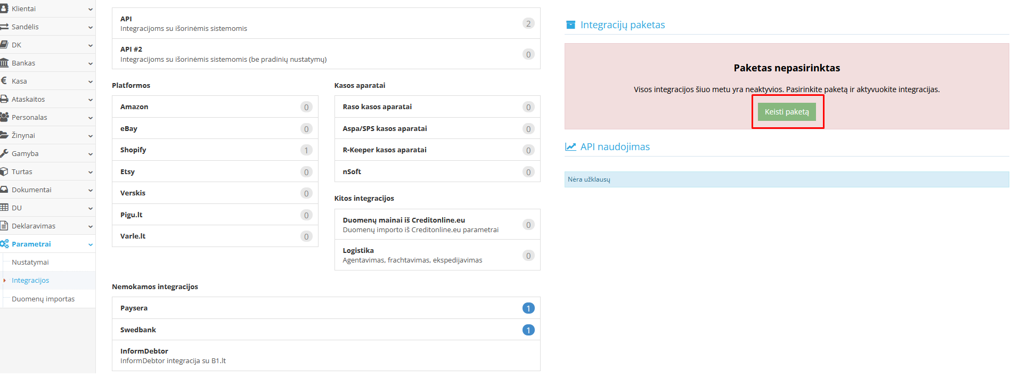
Task: Collapse the Parametrai section chevron
Action: [x=90, y=244]
